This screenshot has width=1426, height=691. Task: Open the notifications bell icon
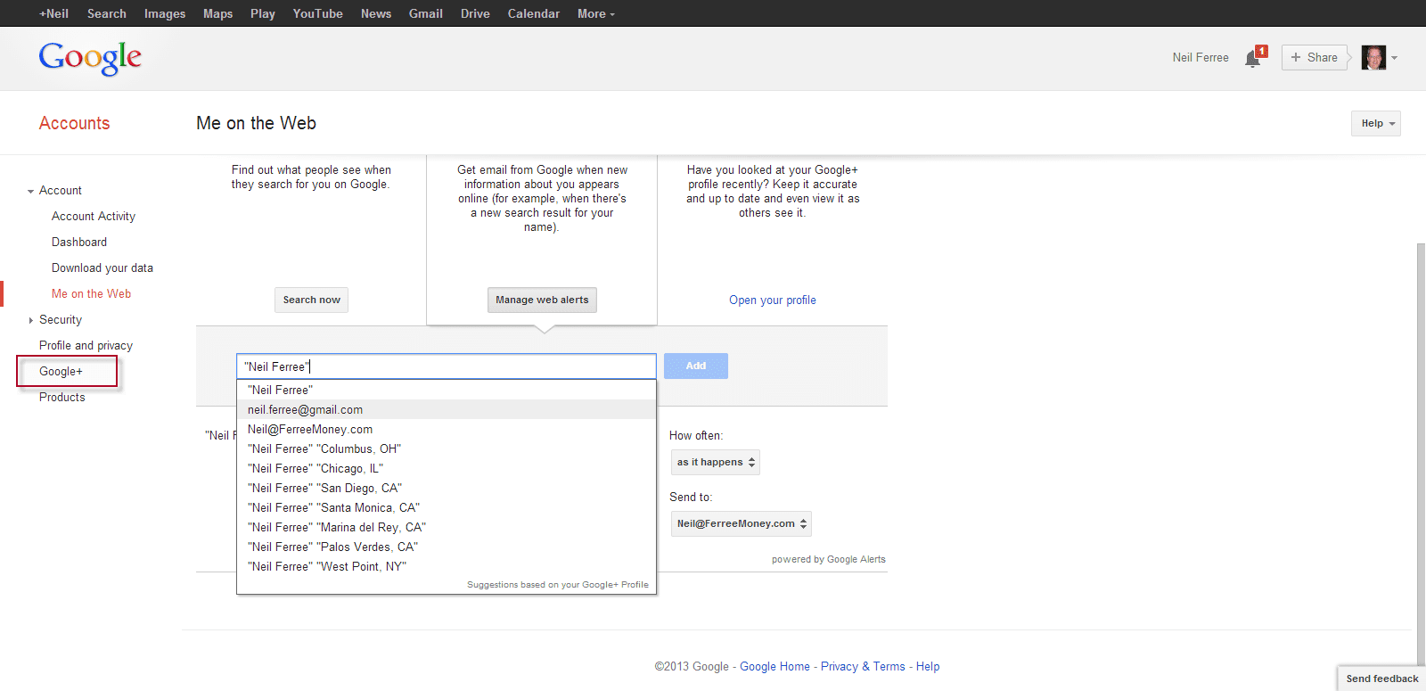click(x=1253, y=58)
